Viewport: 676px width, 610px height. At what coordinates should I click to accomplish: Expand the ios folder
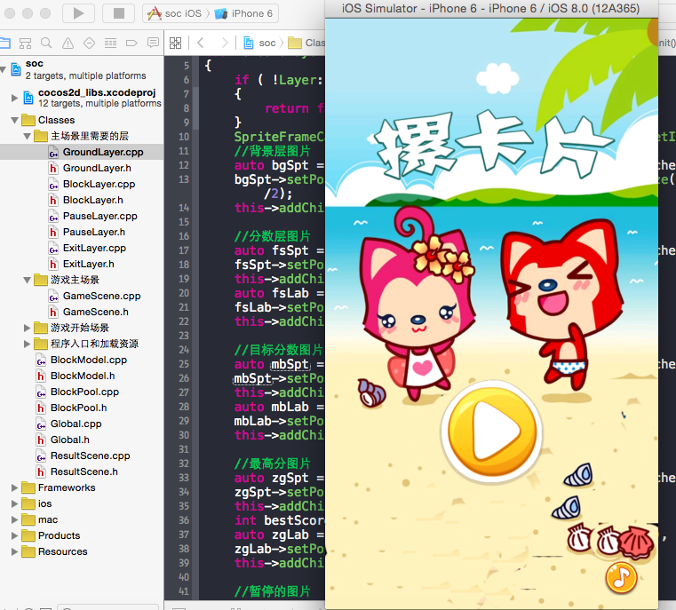click(x=15, y=503)
